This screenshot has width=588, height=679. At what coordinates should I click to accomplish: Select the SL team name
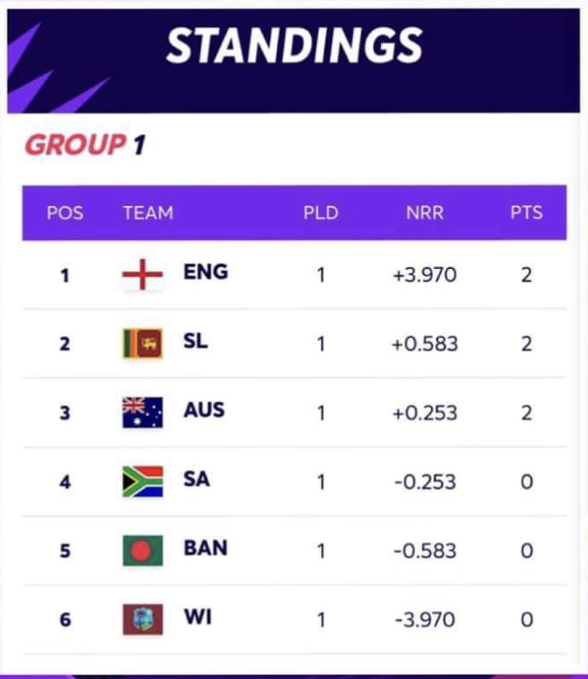click(x=195, y=341)
